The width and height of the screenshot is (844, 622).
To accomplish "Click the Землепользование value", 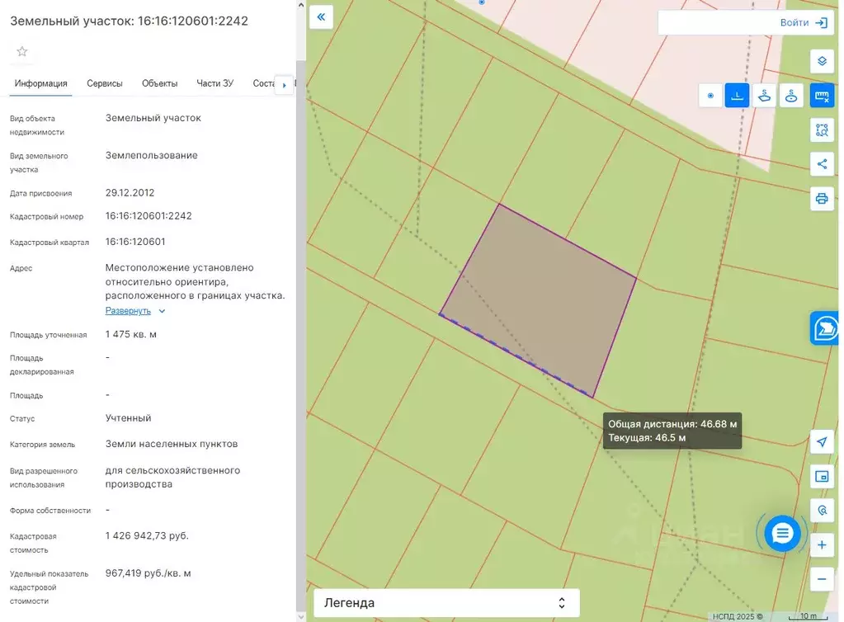I will click(x=151, y=155).
